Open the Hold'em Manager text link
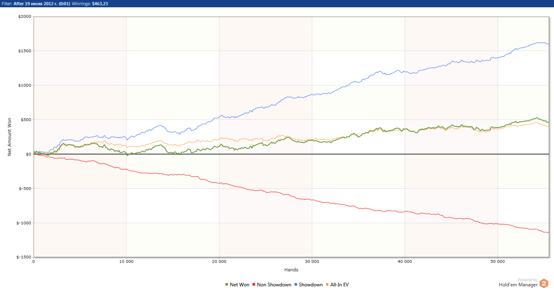Viewport: 554px width, 290px height. point(518,285)
